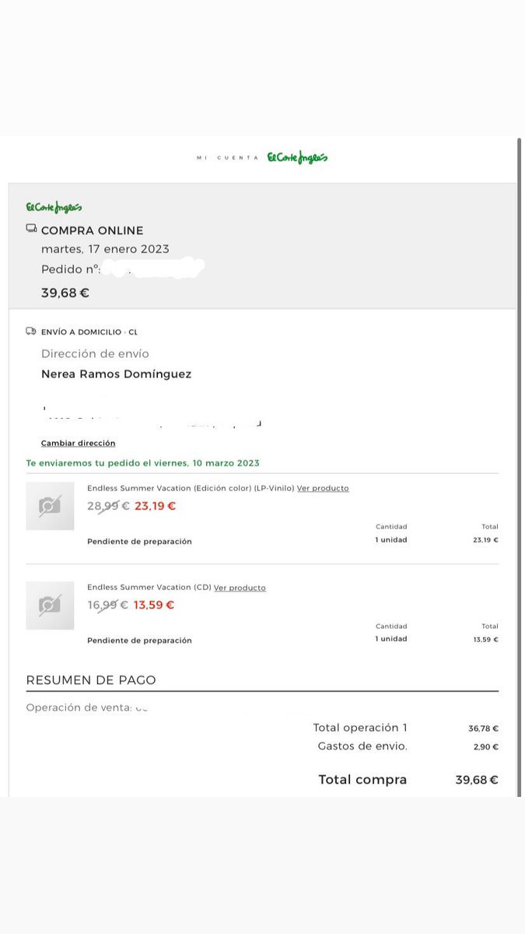Select the product title Endless Summer Vacation (Edición color)
Screen dimensions: 525x934
pyautogui.click(x=191, y=488)
